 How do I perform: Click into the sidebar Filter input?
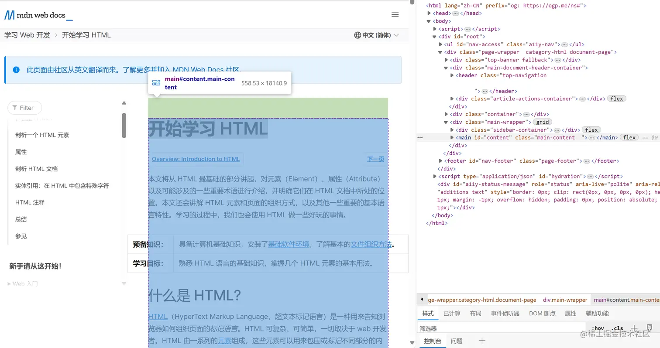click(x=25, y=108)
